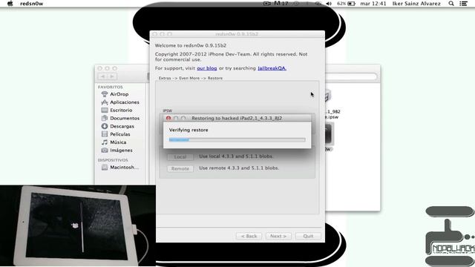The height and width of the screenshot is (267, 475).
Task: Open Notification Center list icon
Action: click(463, 4)
